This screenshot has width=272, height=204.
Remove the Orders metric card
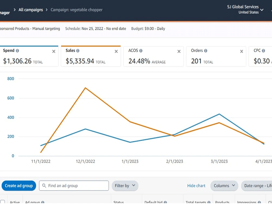pos(242,51)
